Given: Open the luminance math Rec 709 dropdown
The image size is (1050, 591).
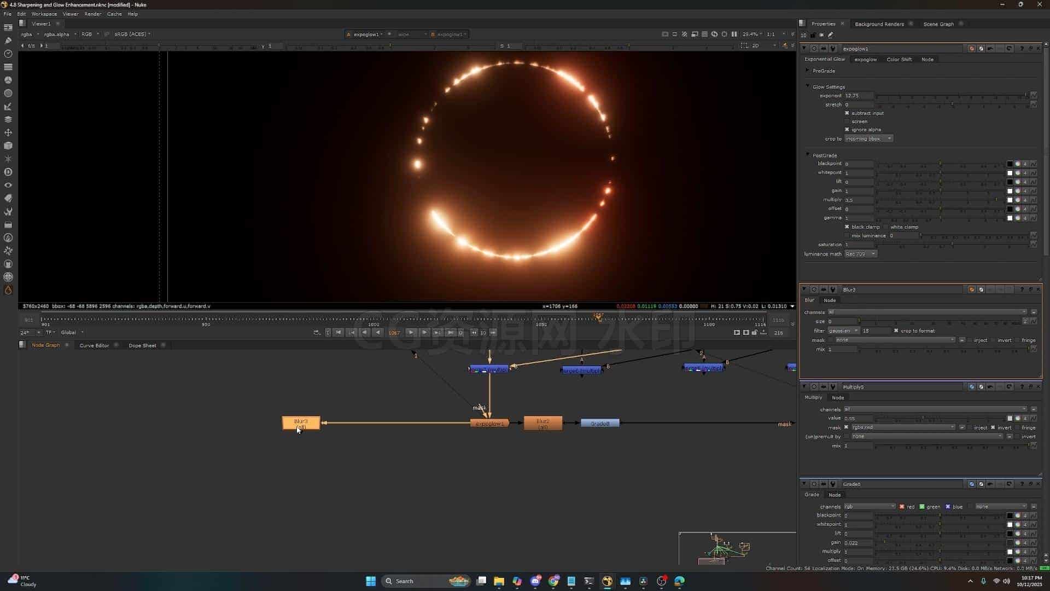Looking at the screenshot, I should click(x=861, y=254).
